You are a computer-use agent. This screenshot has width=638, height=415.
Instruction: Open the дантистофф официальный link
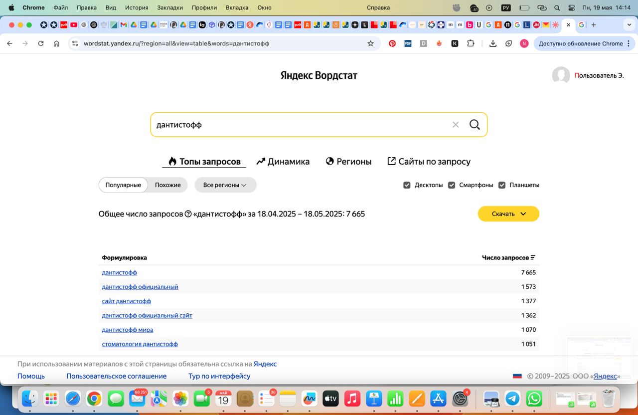(x=140, y=287)
